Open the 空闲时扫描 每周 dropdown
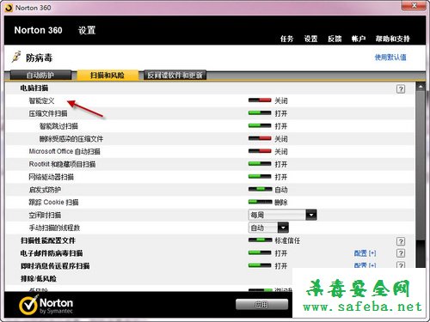 (x=282, y=215)
